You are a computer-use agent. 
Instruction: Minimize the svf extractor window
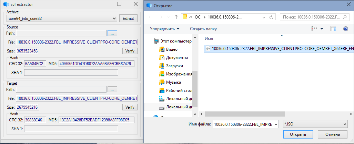pos(104,4)
